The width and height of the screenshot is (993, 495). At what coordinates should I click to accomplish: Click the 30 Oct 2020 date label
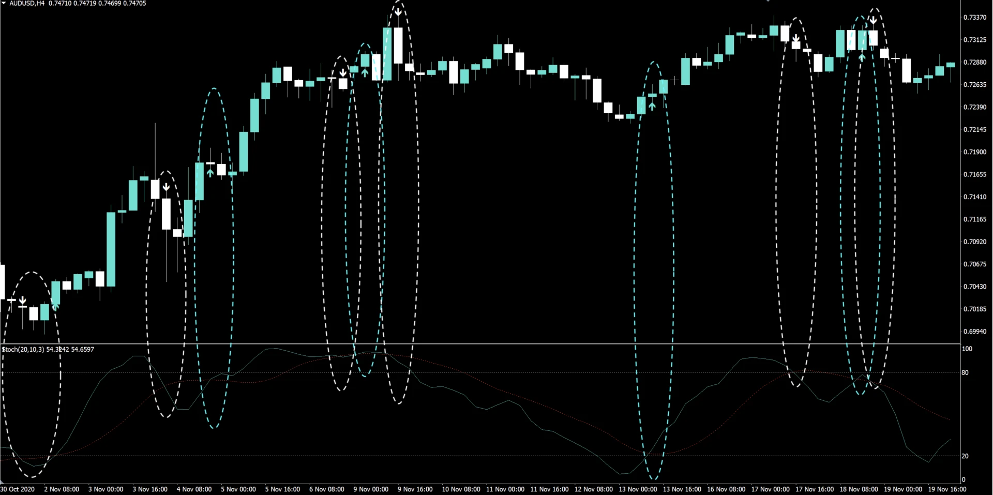pos(18,489)
